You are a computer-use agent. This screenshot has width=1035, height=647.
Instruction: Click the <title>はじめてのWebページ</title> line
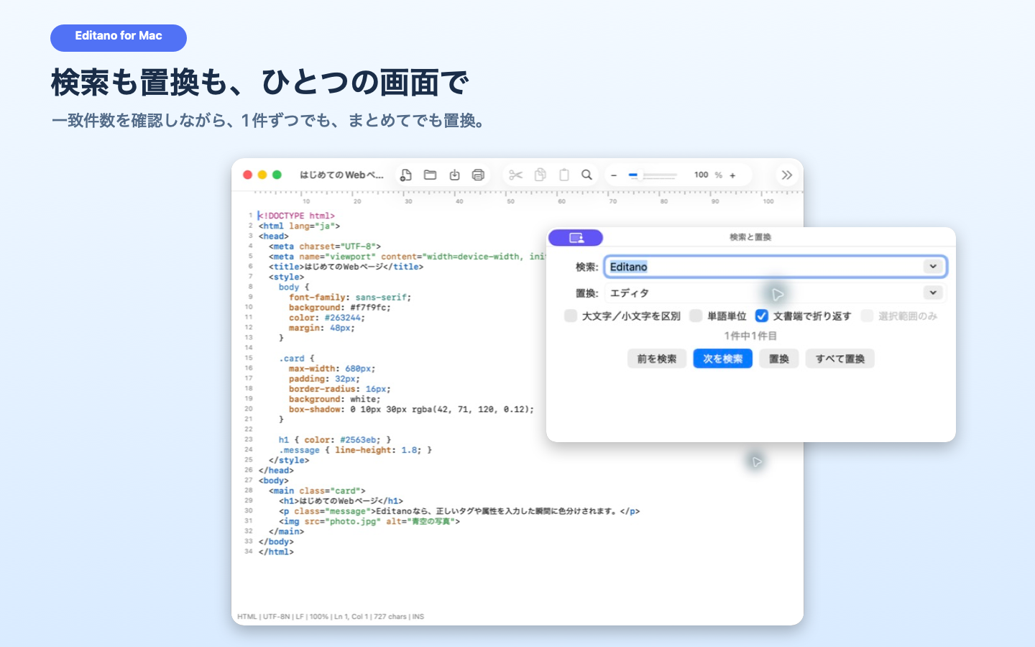pos(346,267)
